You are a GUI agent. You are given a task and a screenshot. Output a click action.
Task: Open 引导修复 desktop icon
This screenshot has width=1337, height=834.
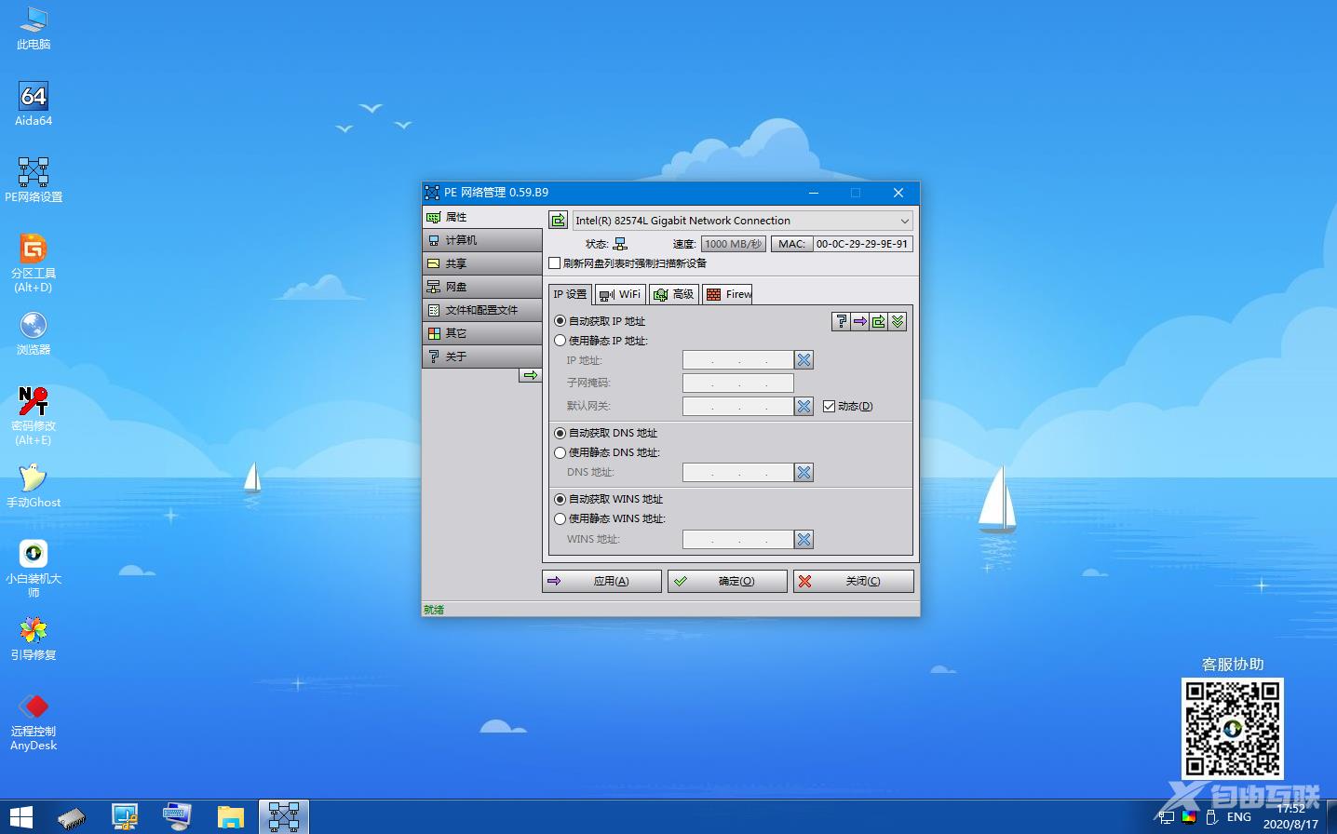(34, 638)
